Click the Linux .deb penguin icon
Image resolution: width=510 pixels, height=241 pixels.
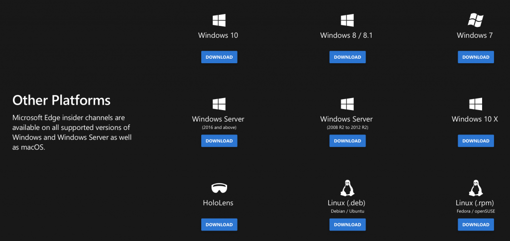tap(347, 188)
